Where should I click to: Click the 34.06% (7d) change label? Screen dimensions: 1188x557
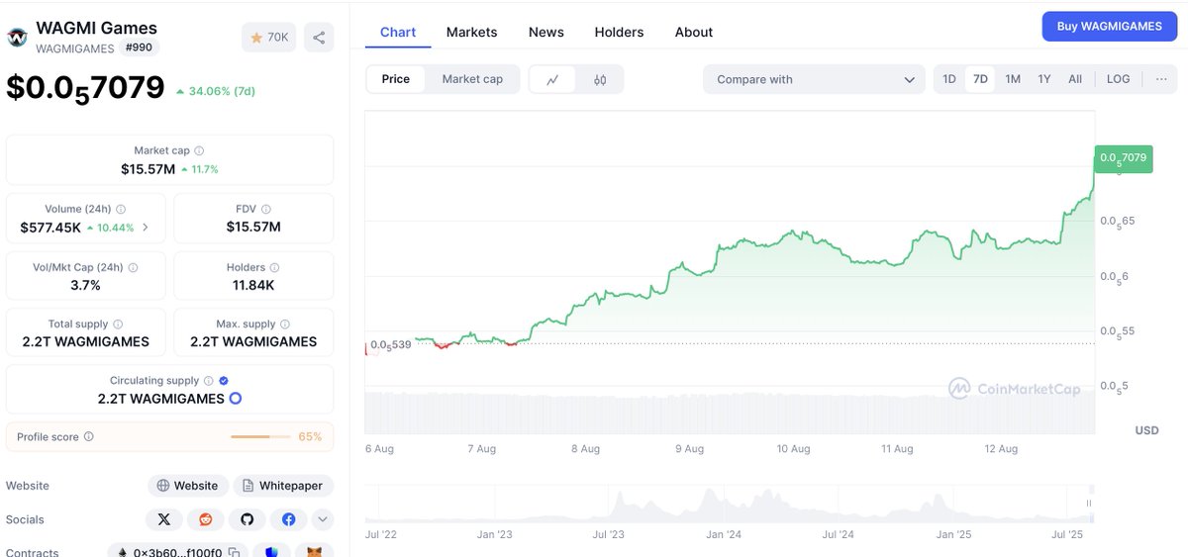point(216,91)
